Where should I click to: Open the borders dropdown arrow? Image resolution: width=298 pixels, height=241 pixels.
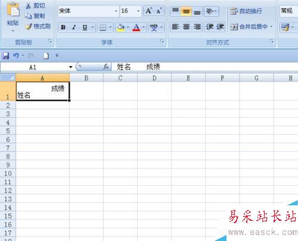pyautogui.click(x=110, y=27)
